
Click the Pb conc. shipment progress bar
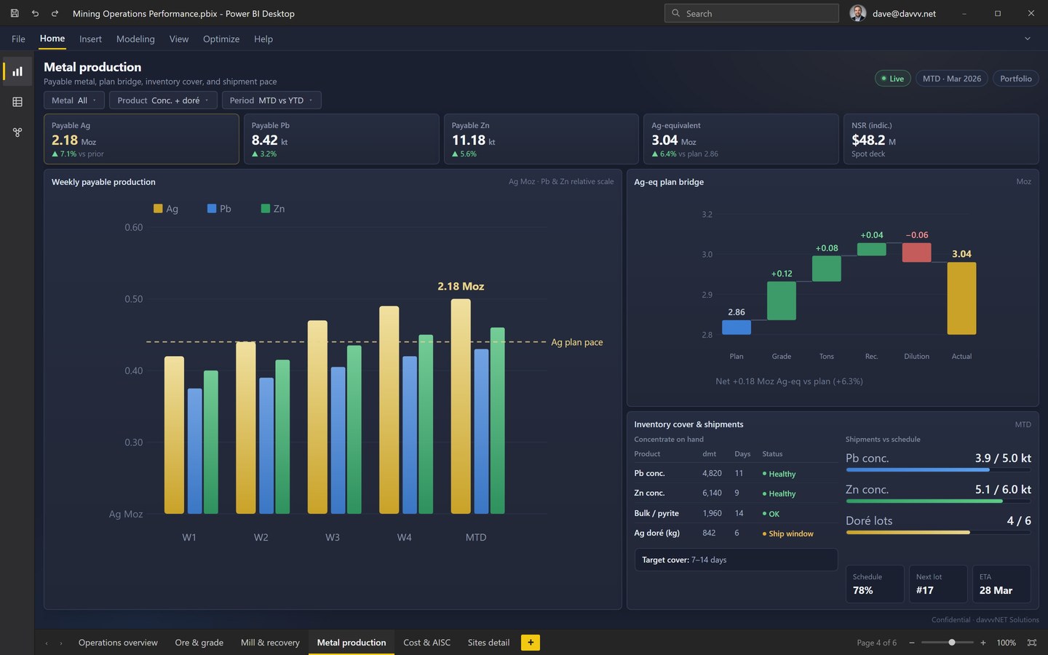click(x=938, y=469)
